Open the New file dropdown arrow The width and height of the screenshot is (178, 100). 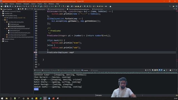click(4, 6)
